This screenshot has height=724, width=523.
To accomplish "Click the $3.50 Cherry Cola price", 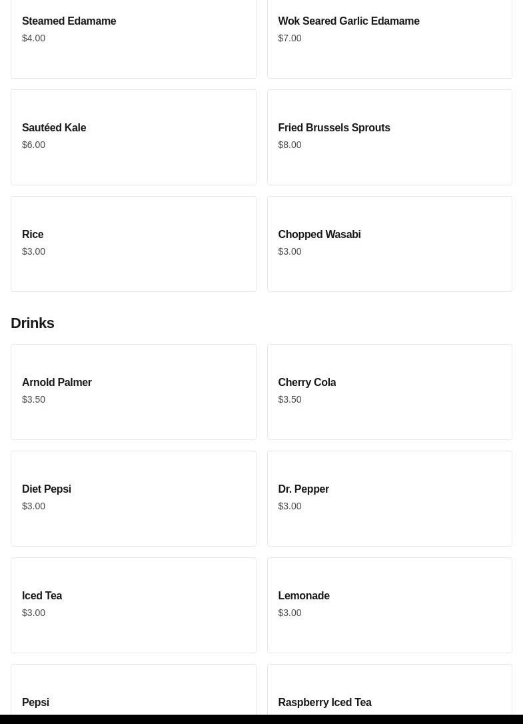I will tap(289, 400).
